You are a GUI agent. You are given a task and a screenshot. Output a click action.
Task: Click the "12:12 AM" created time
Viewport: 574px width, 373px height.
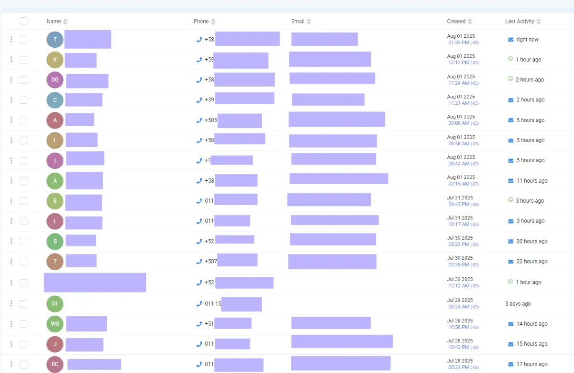(x=459, y=286)
